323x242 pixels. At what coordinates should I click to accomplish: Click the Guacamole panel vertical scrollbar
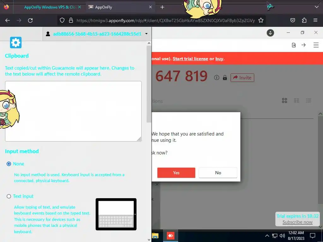(149, 84)
